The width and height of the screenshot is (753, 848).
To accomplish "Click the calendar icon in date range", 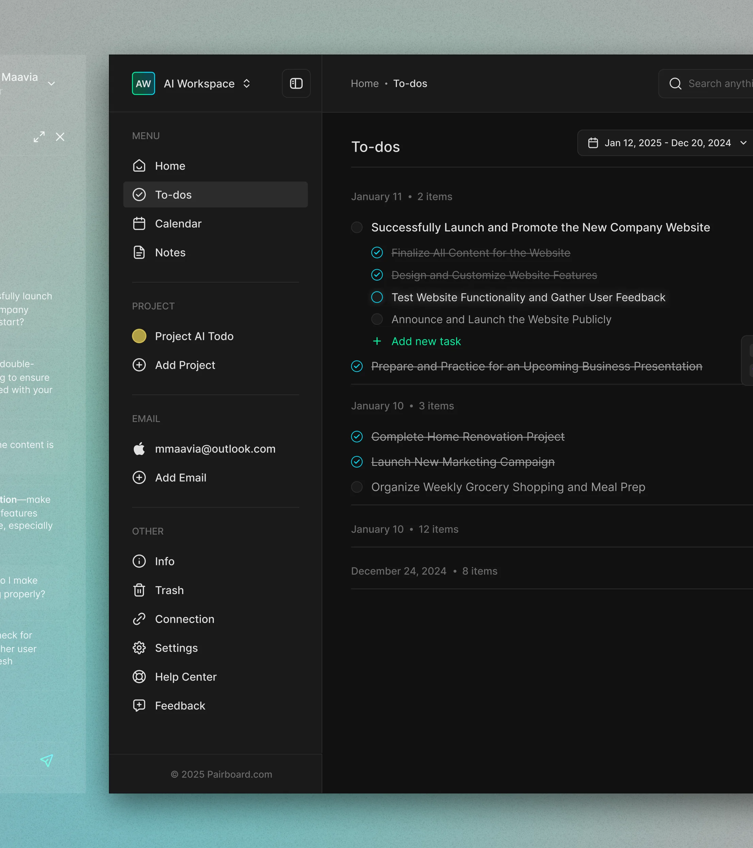I will point(593,143).
